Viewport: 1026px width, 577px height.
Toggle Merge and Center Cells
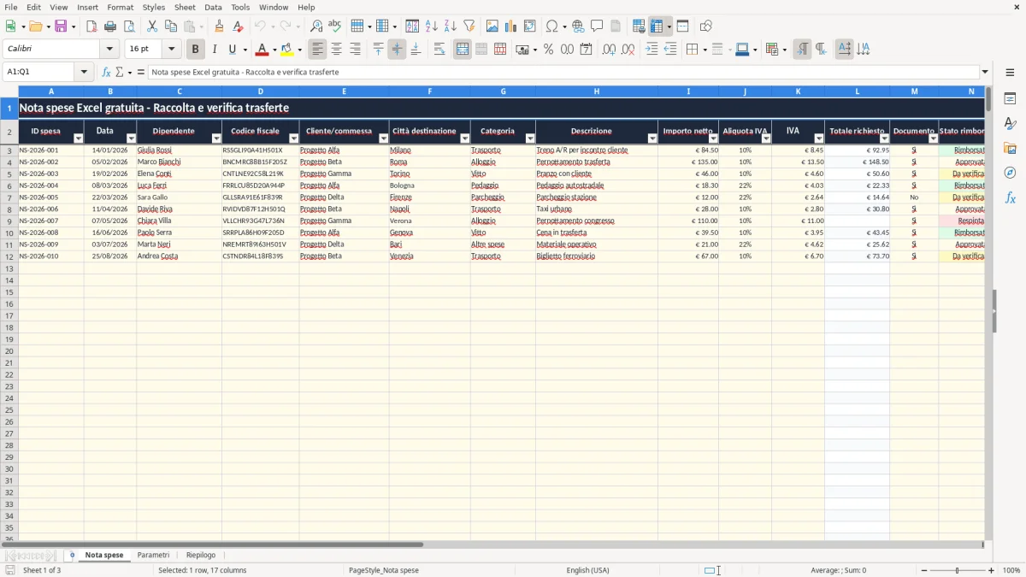tap(463, 50)
